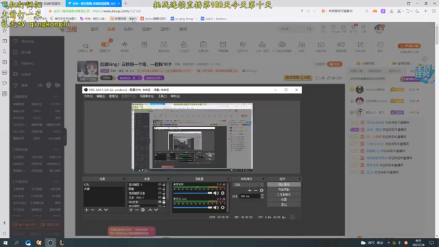Open the clipboard checklist icon in streamer toolbar
This screenshot has height=247, width=439.
coord(203,44)
